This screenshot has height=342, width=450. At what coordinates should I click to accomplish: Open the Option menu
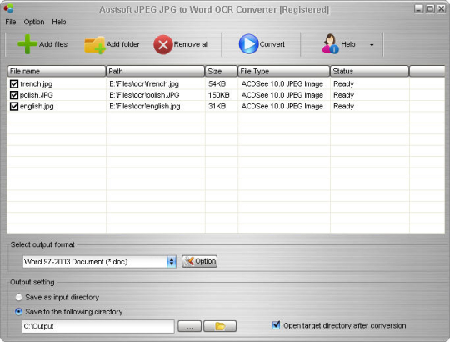point(34,22)
